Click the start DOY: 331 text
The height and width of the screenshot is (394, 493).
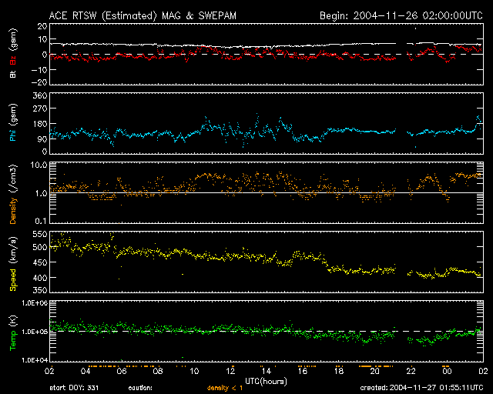tap(74, 388)
